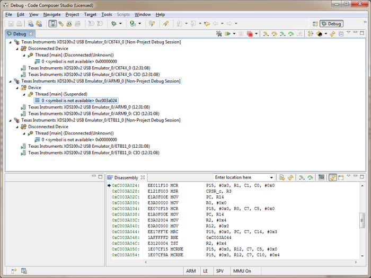Click the green bug Debug launch icon
The height and width of the screenshot is (278, 371).
113,24
